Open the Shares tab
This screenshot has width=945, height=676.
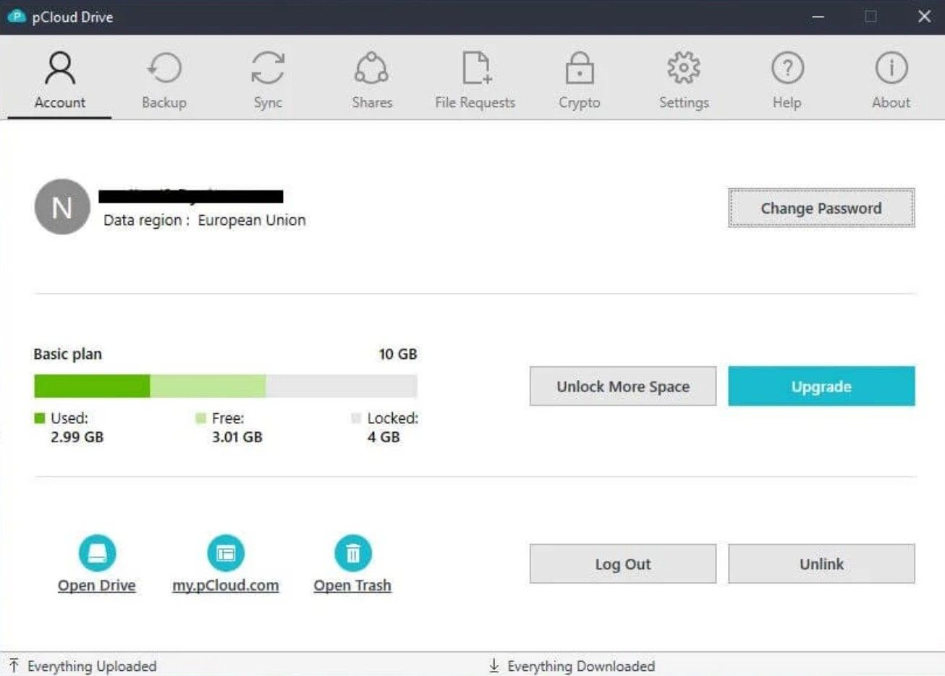click(372, 80)
